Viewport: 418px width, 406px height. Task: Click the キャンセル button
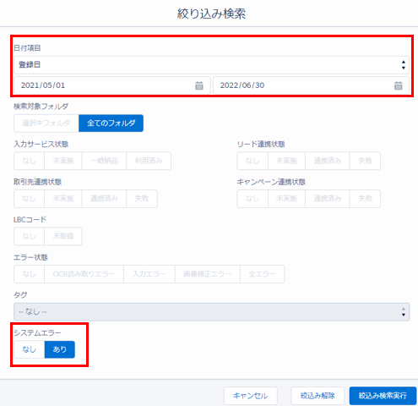tap(251, 396)
